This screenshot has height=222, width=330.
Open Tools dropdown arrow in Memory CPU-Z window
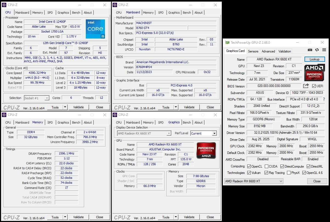coord(65,217)
